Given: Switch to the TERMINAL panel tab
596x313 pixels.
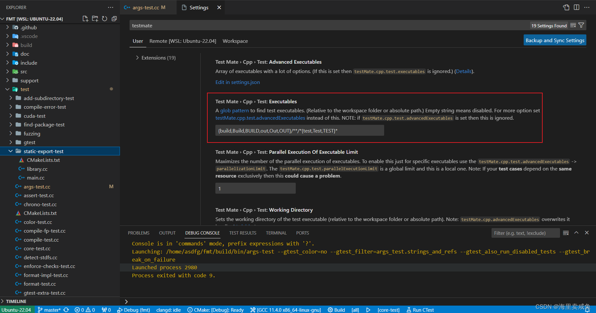Looking at the screenshot, I should [276, 233].
